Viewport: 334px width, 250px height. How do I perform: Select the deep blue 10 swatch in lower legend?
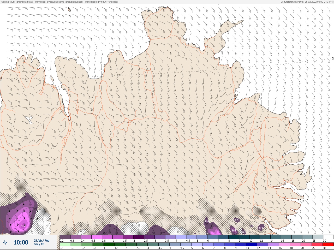pyautogui.click(x=252, y=245)
